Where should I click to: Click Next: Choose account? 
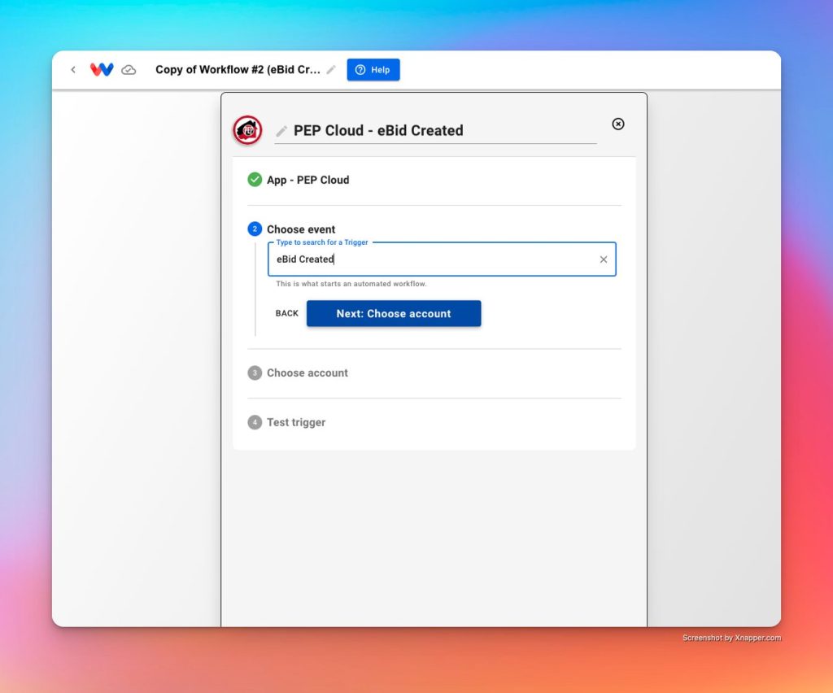[394, 313]
